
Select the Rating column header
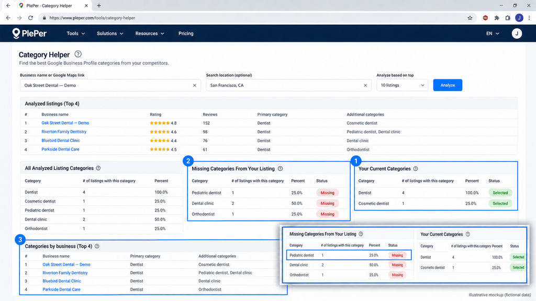[x=155, y=114]
